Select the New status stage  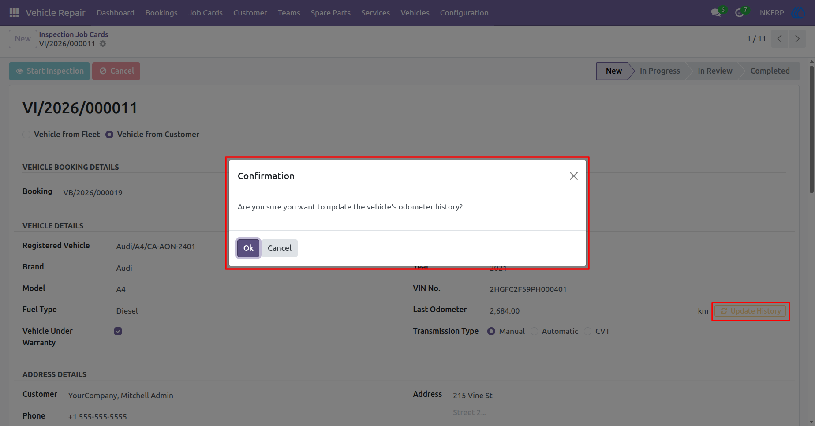[x=613, y=71]
